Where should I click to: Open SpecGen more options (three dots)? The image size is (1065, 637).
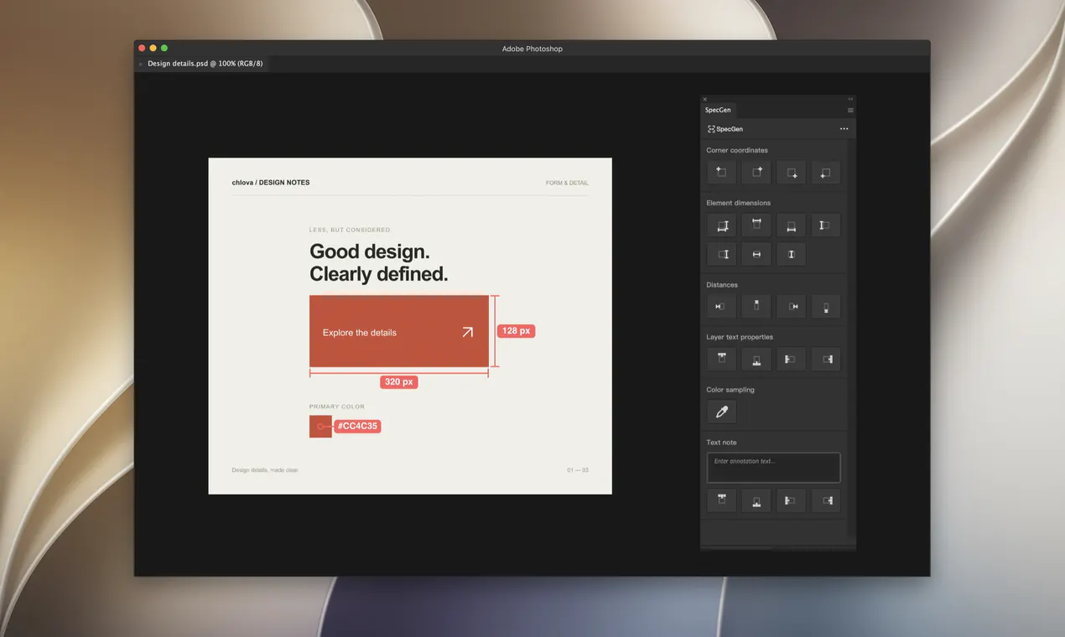click(x=844, y=129)
